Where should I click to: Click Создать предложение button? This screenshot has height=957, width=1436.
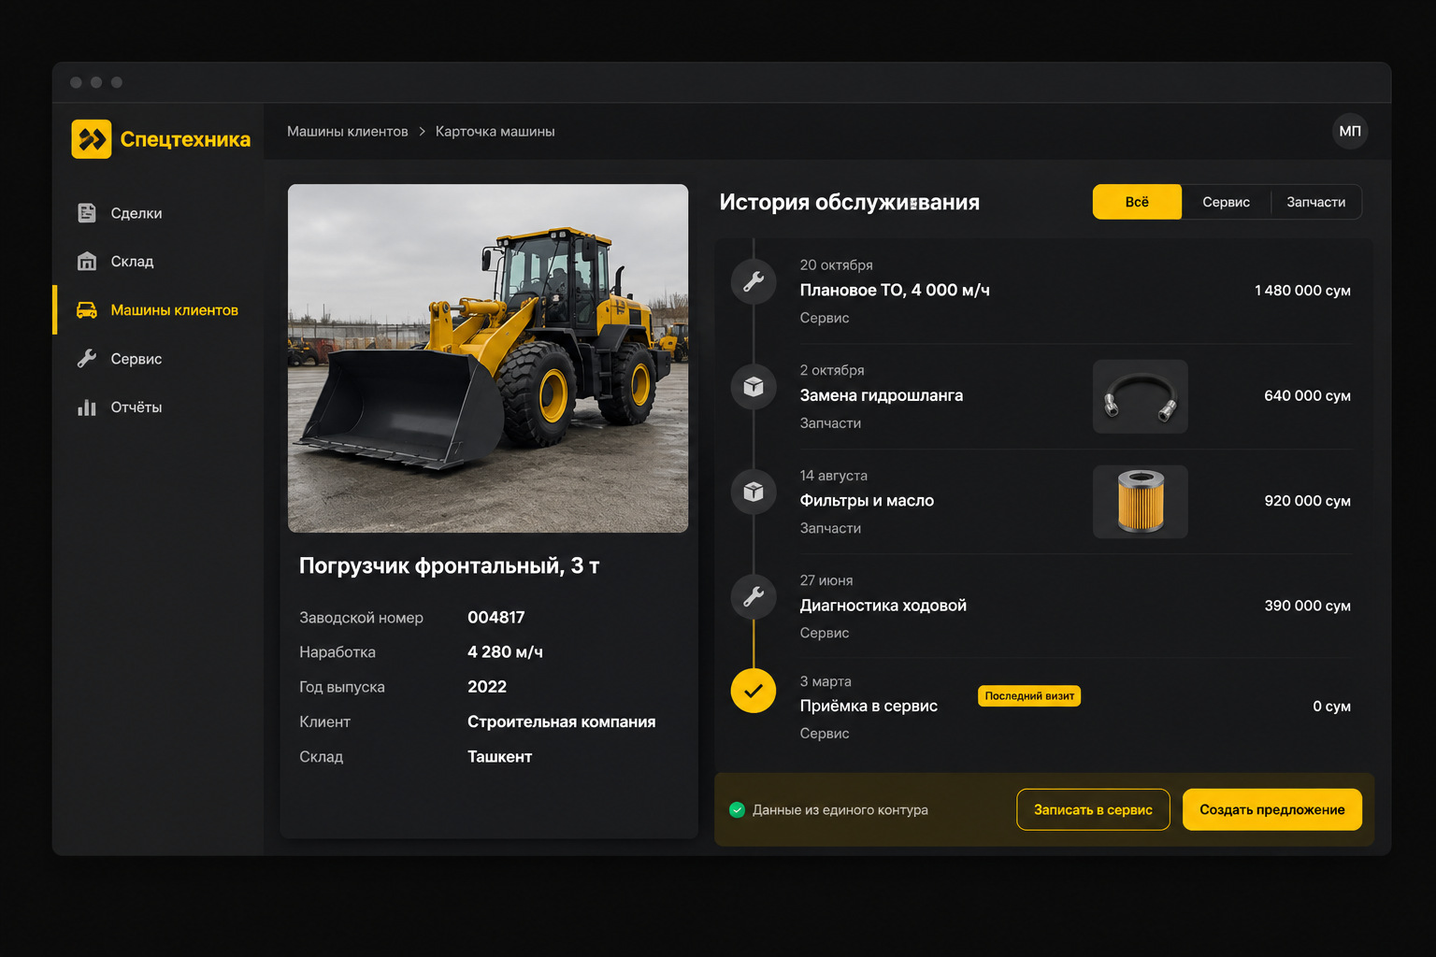(1272, 809)
